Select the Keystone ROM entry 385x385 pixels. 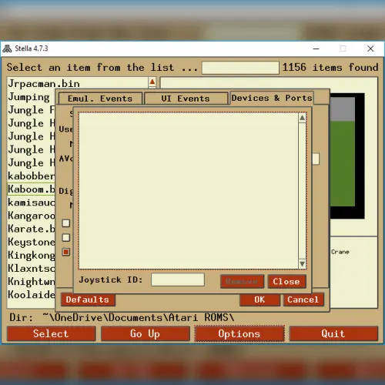coord(32,242)
